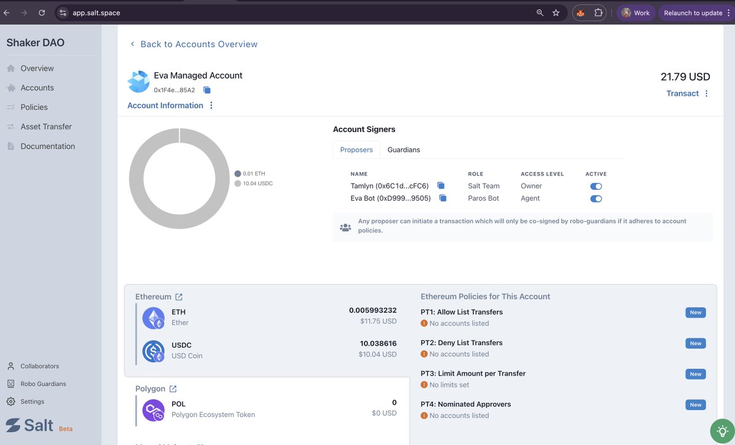
Task: Click the POL token icon
Action: 153,410
